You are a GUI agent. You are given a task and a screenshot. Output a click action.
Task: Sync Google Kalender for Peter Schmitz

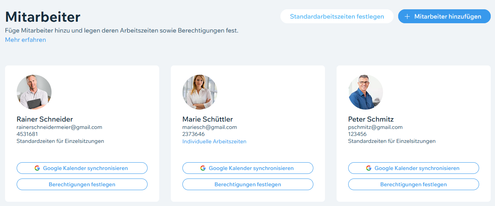tap(414, 168)
